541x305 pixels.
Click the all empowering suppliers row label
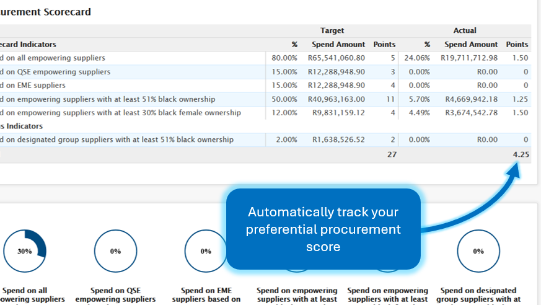click(x=53, y=58)
